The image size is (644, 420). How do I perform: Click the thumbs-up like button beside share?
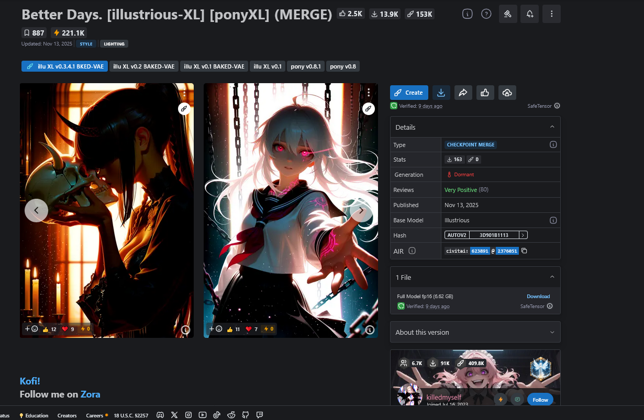485,93
